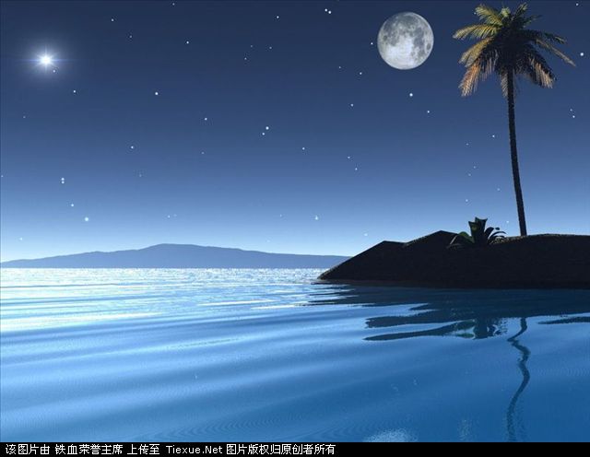590x457 pixels.
Task: Click the bright glowing star at upper left
Action: 45,60
